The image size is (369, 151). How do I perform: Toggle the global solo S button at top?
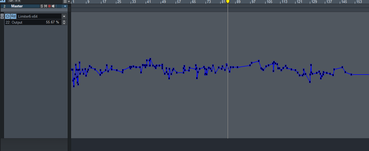pyautogui.click(x=11, y=1)
